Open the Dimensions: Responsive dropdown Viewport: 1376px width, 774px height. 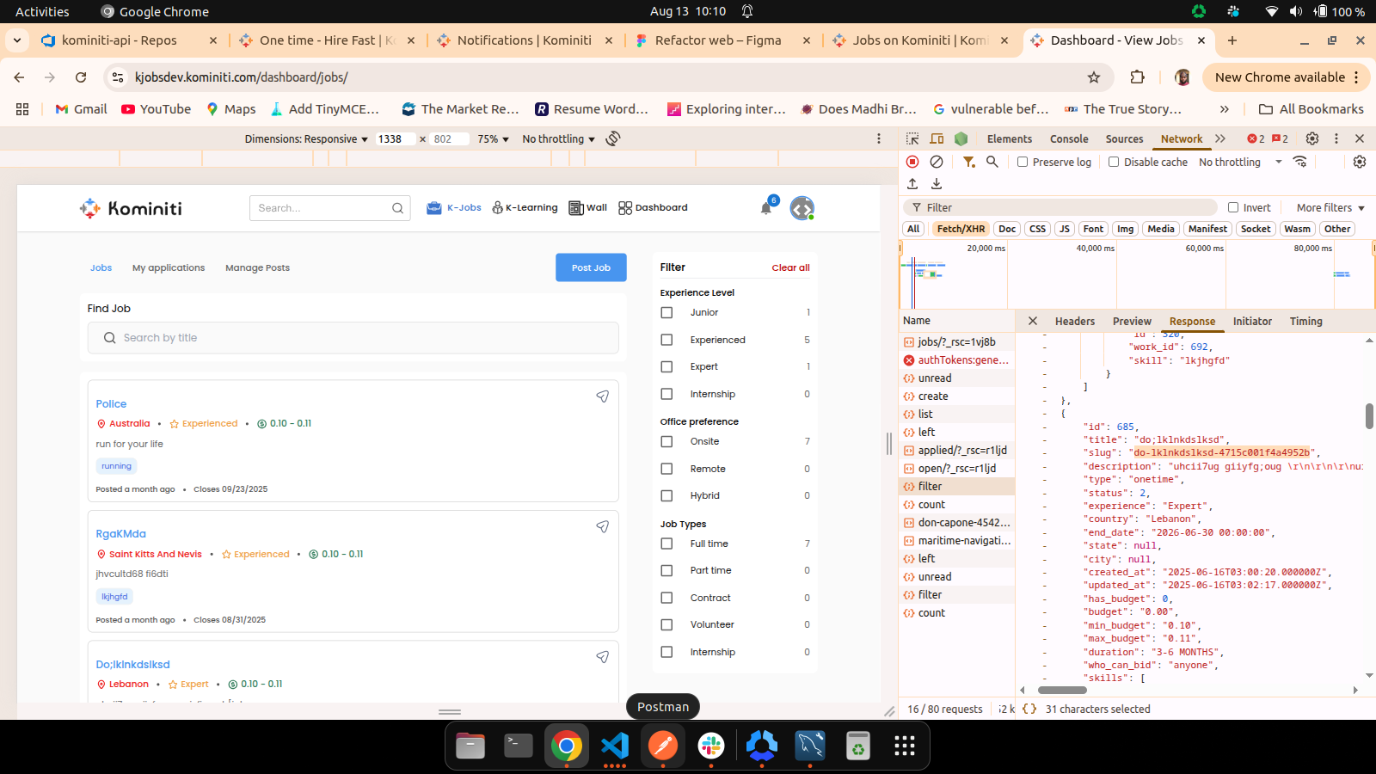[305, 139]
